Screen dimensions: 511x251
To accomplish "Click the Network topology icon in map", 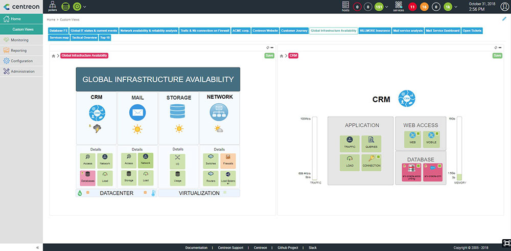I will point(219,112).
